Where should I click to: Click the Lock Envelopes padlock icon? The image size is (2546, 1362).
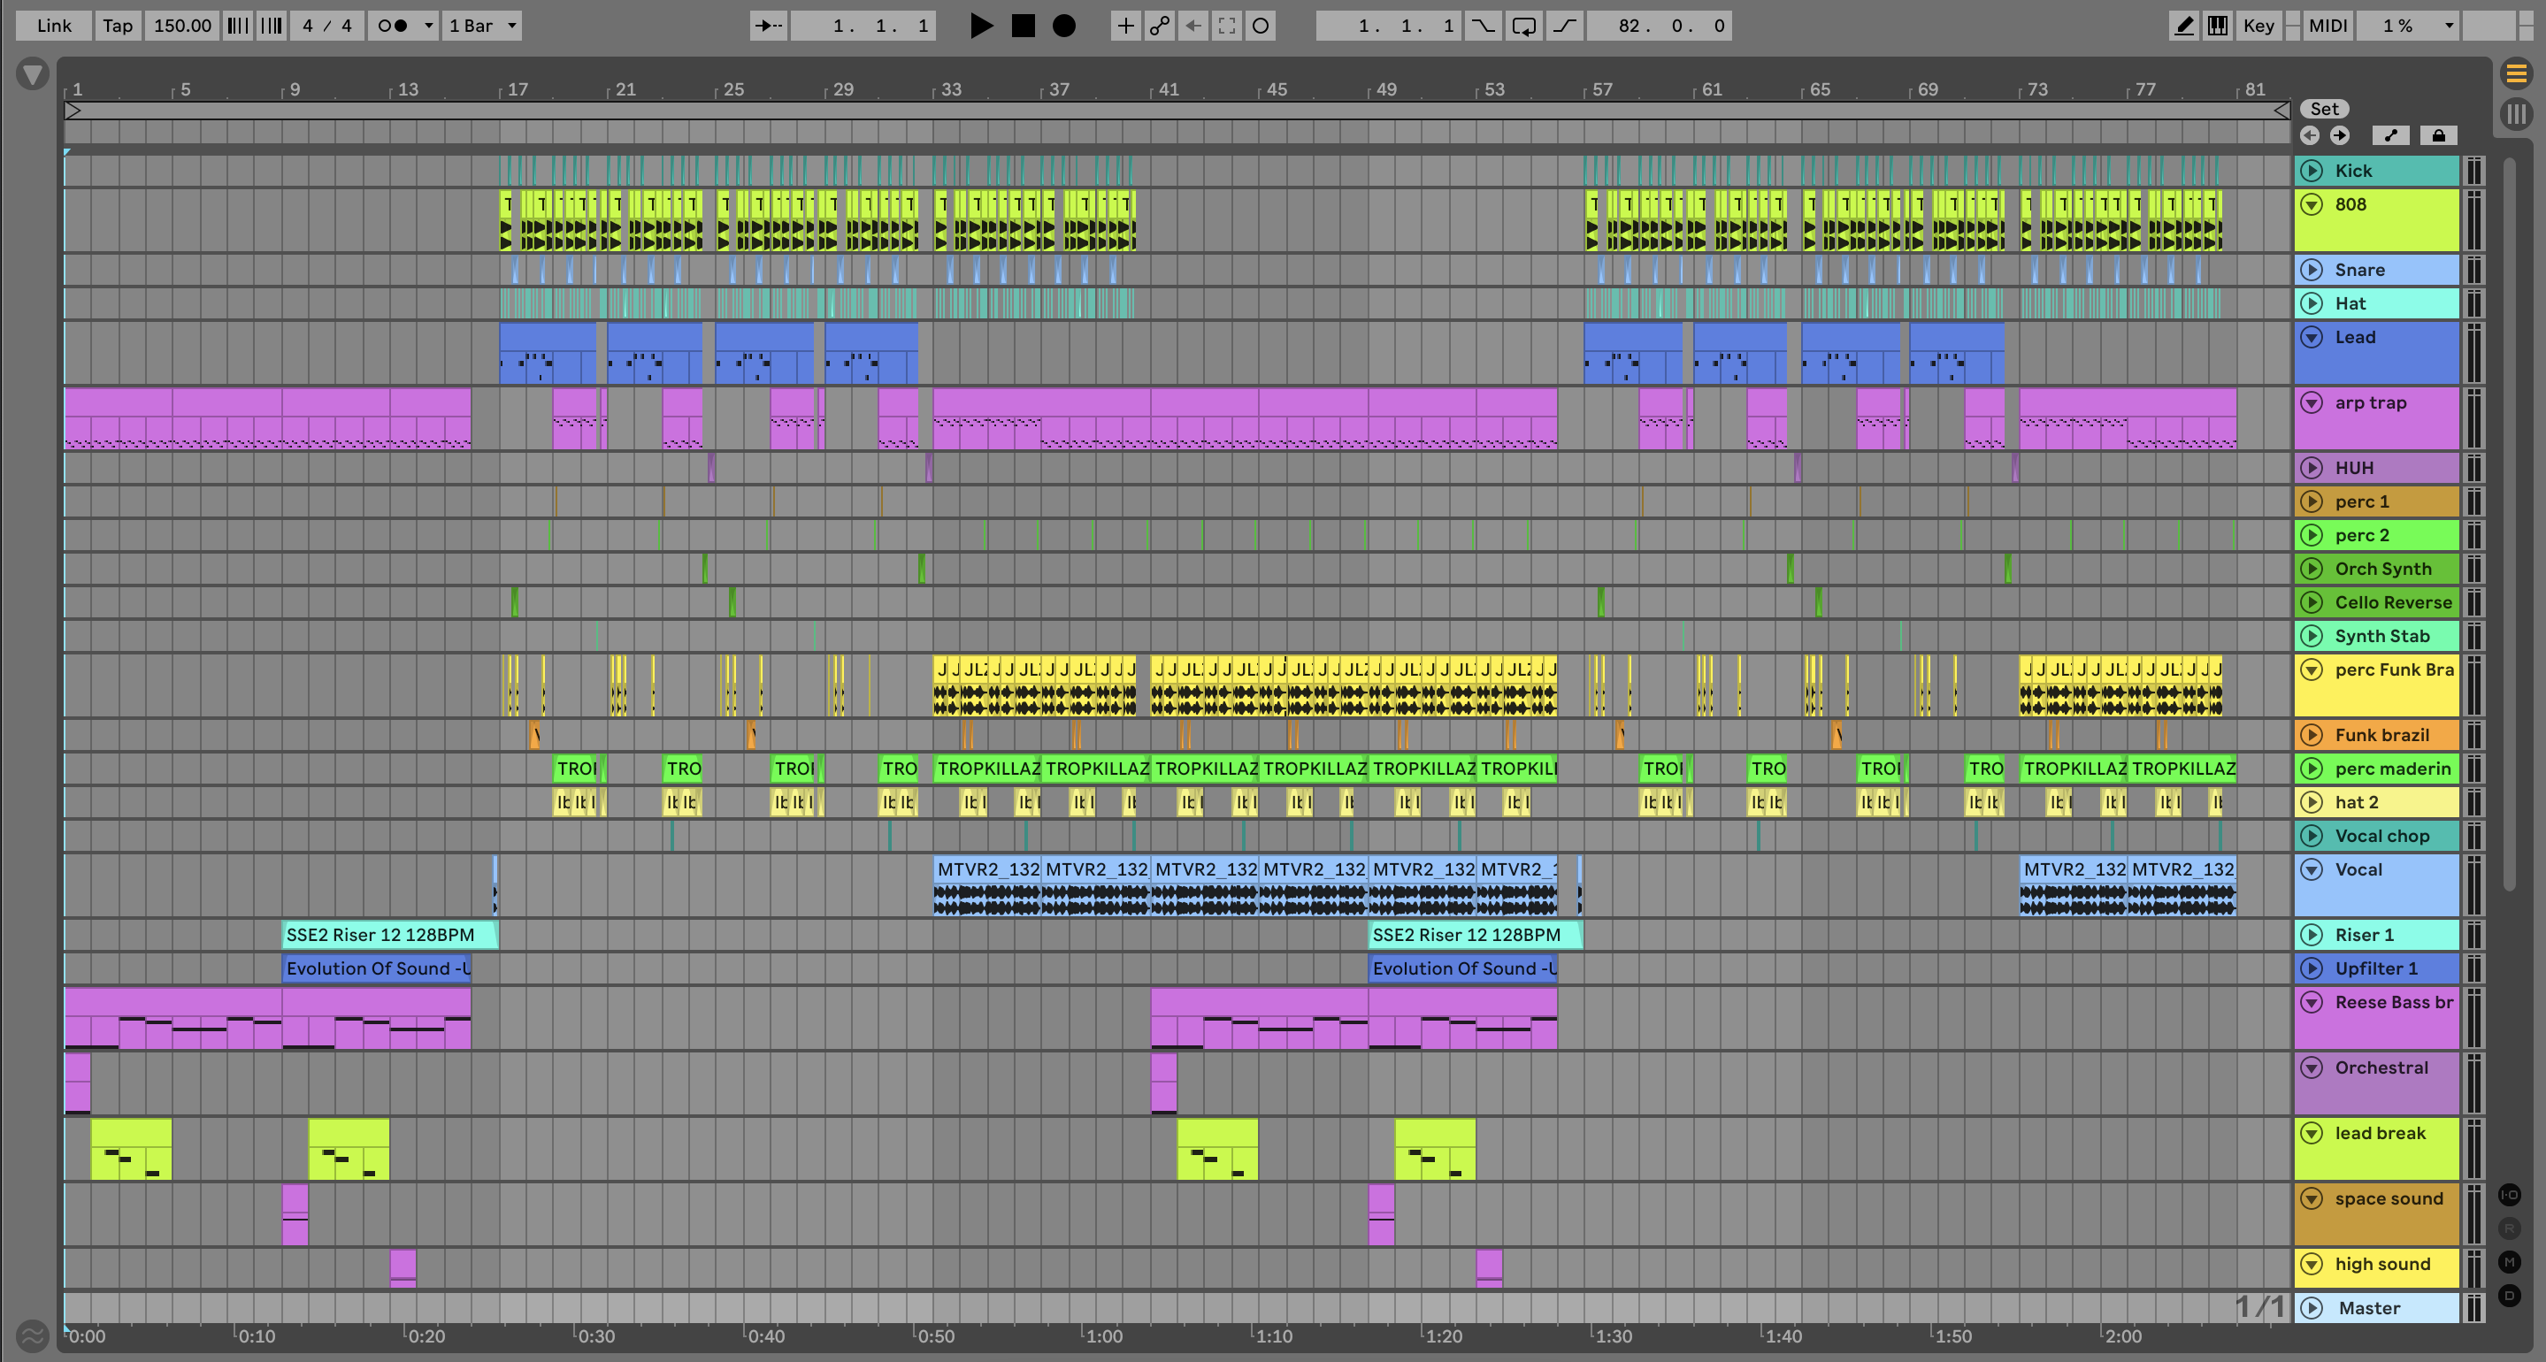(2438, 135)
